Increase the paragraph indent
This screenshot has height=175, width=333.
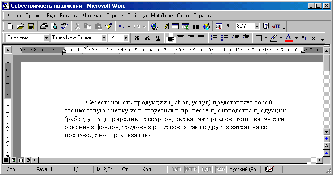pyautogui.click(x=246, y=38)
